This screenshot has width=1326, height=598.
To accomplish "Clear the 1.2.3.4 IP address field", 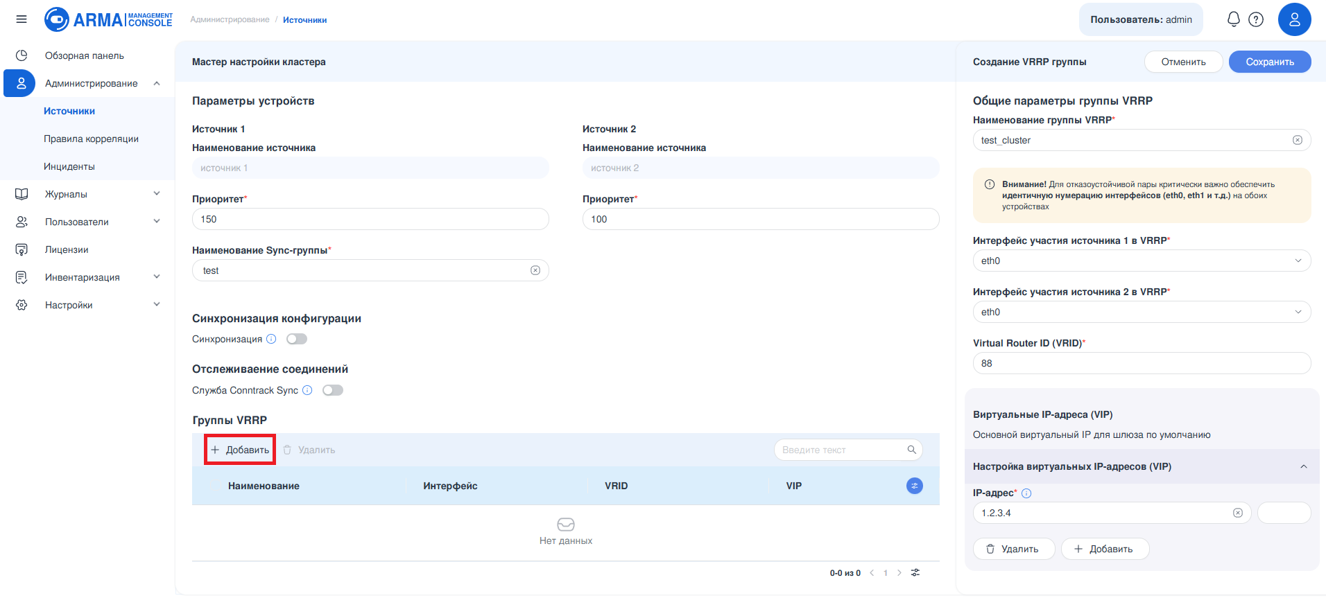I will (x=1238, y=513).
